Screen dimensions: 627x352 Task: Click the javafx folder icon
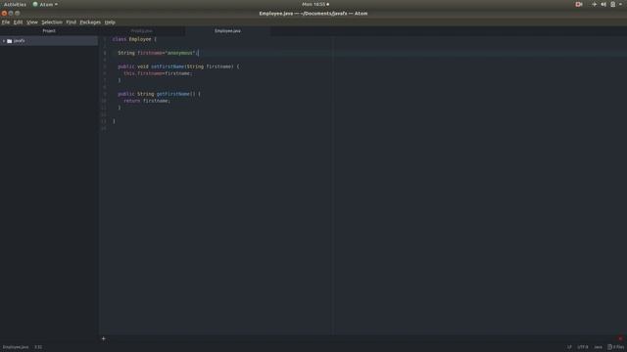coord(10,41)
